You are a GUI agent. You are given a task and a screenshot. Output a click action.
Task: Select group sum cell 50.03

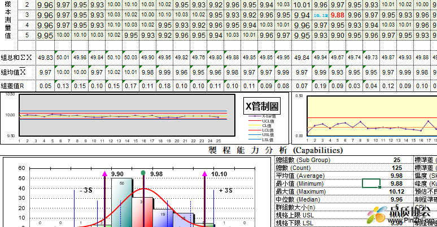tap(131, 58)
